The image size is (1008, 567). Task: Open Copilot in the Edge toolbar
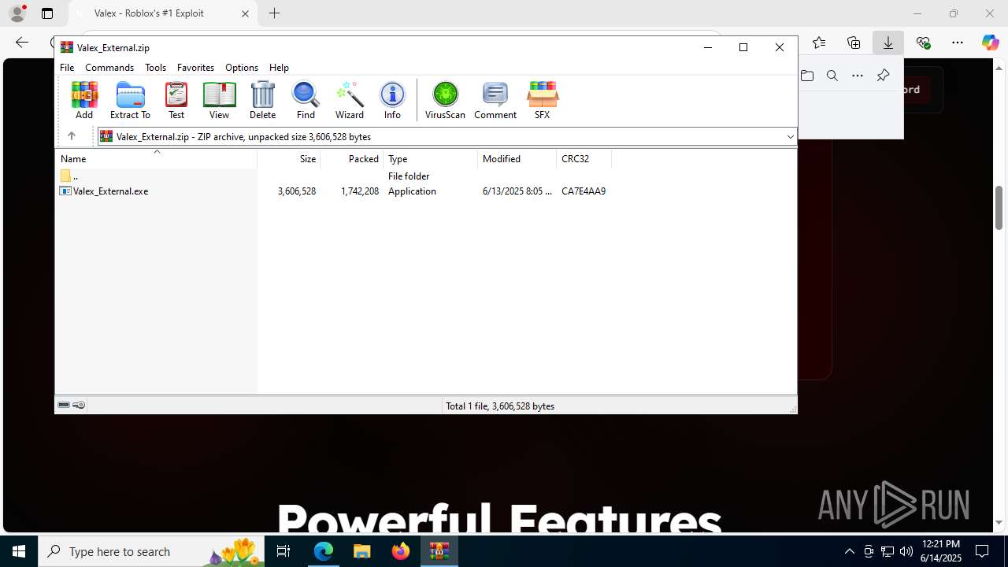pyautogui.click(x=990, y=43)
